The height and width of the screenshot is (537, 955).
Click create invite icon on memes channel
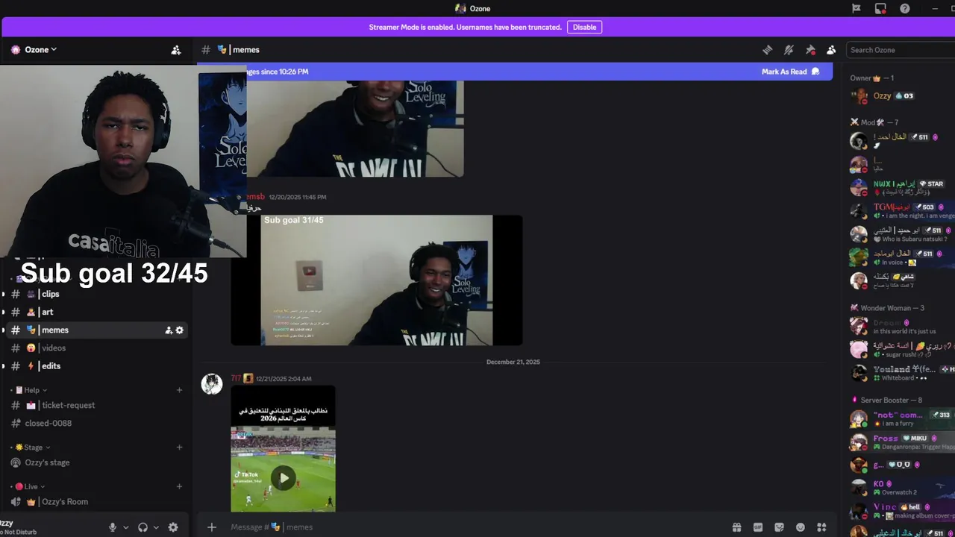coord(169,330)
